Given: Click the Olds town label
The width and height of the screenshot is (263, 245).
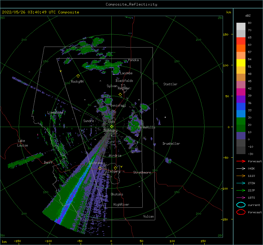Looking at the screenshot, I should [x=111, y=121].
